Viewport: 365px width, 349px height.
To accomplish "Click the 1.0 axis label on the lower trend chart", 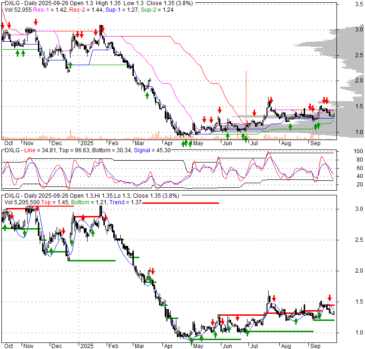I will [359, 333].
